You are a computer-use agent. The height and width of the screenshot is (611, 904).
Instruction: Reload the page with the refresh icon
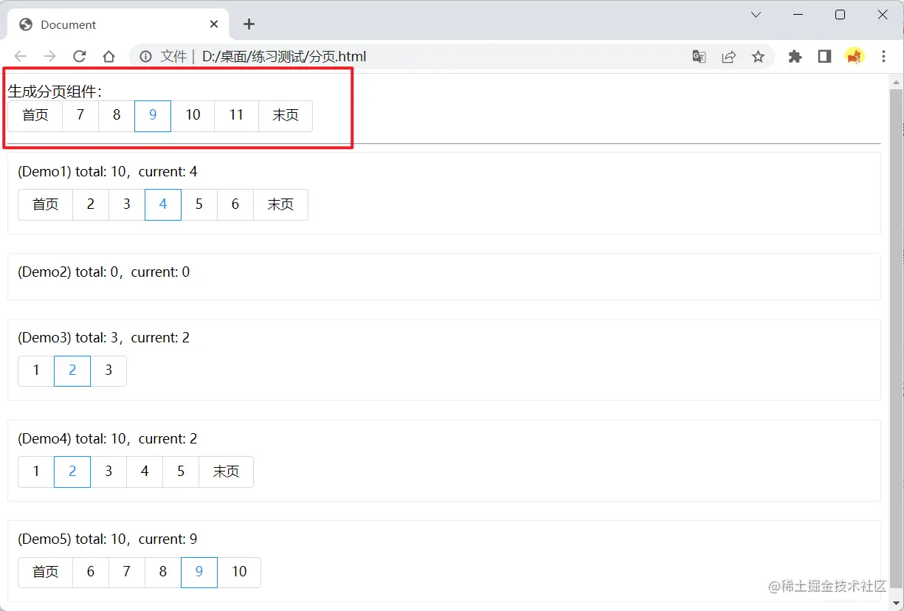click(80, 57)
